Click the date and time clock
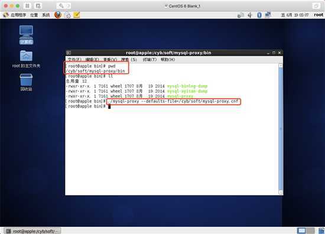The height and width of the screenshot is (234, 325). (x=294, y=15)
